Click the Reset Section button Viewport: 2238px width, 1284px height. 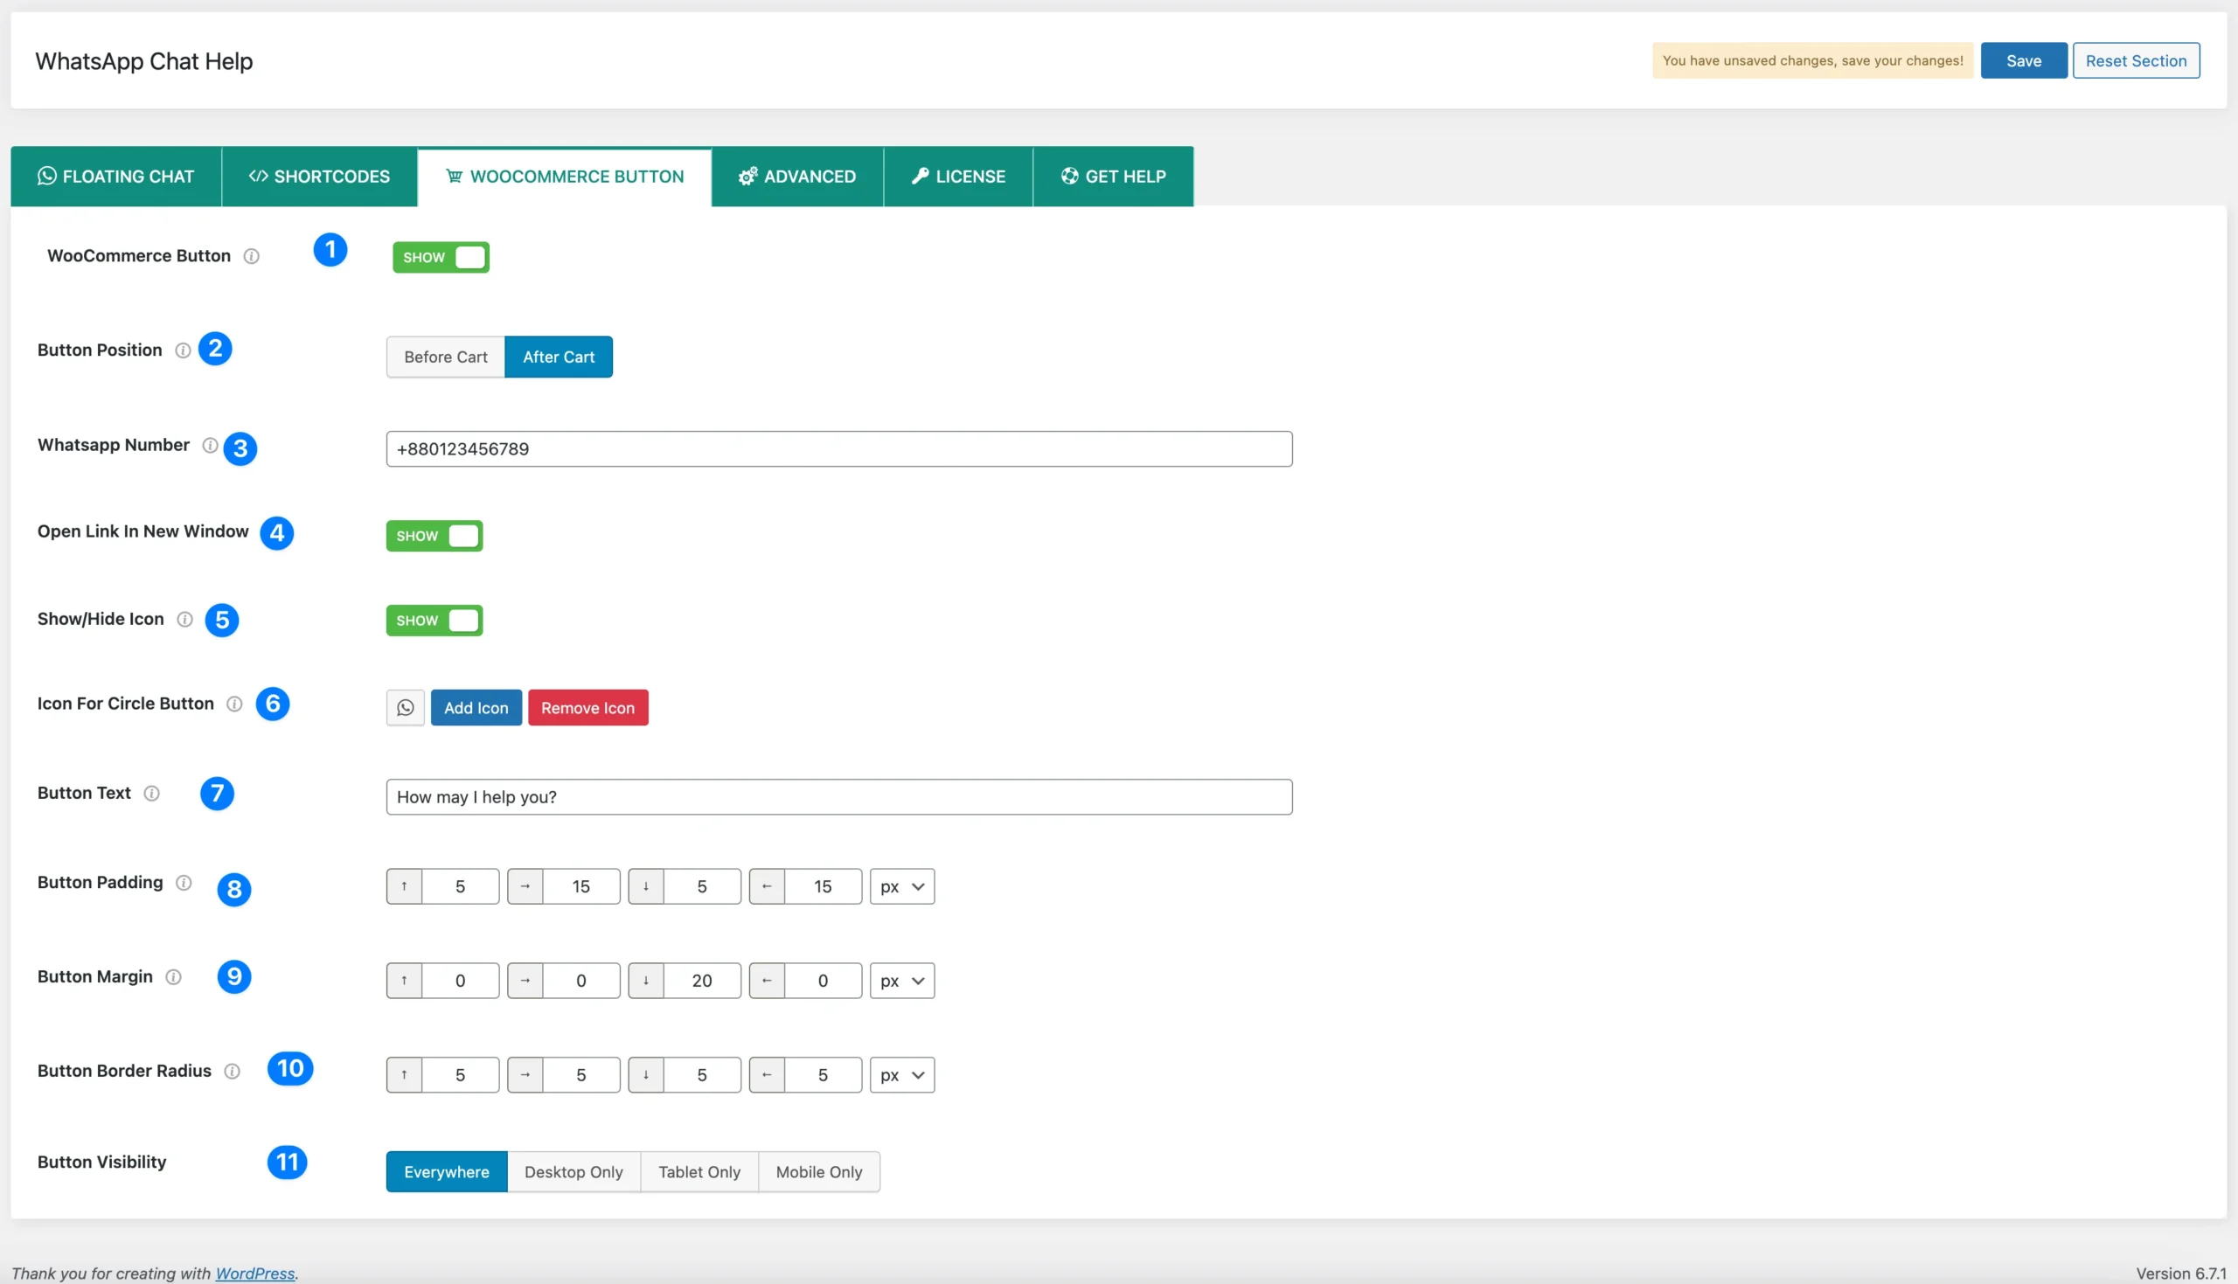tap(2136, 61)
